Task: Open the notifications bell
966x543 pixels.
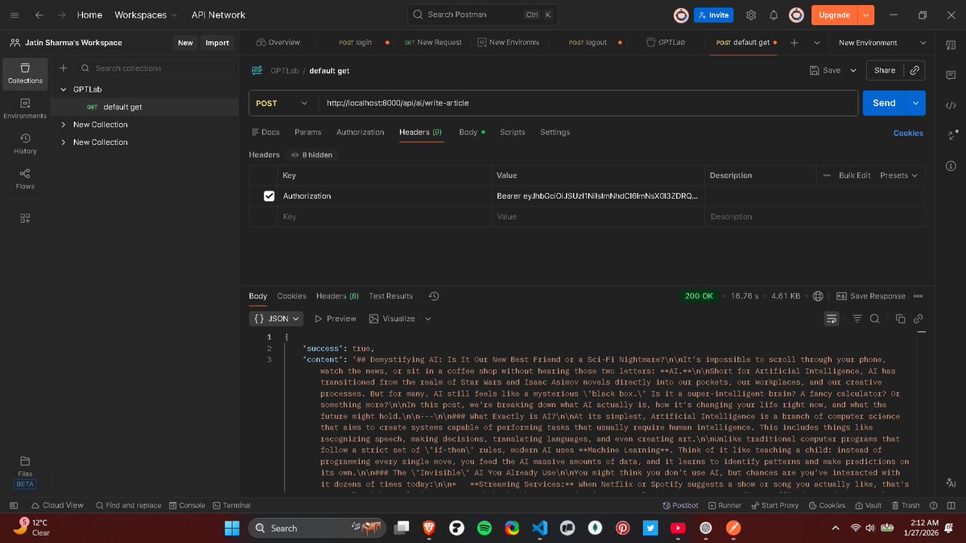Action: 774,14
